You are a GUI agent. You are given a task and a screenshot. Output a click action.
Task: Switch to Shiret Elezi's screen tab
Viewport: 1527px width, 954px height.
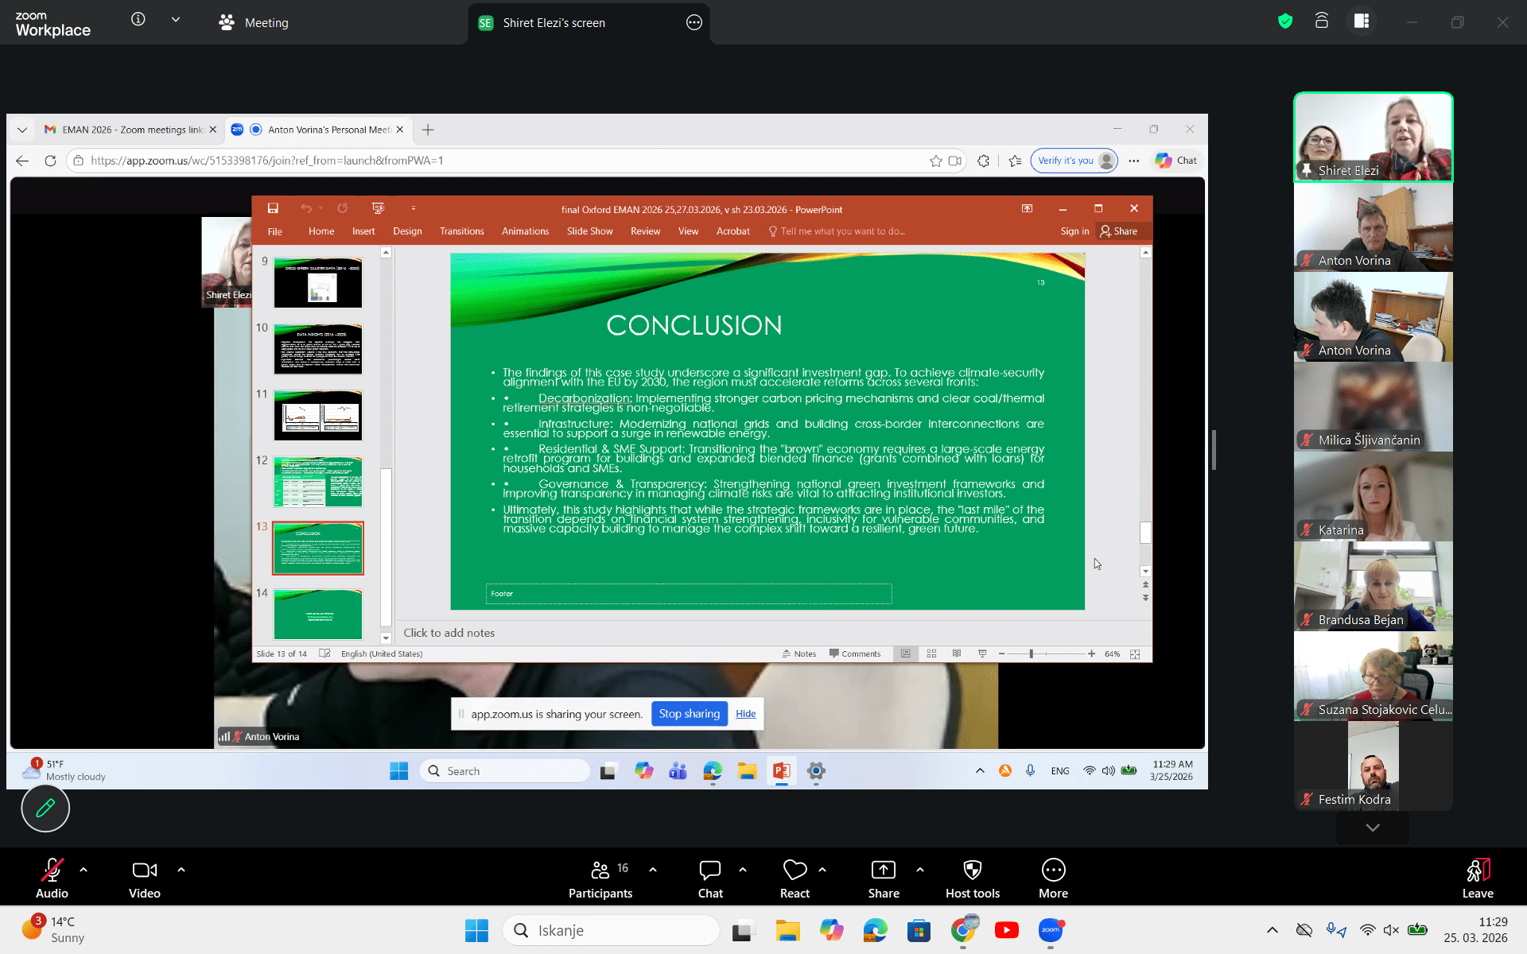[x=554, y=22]
